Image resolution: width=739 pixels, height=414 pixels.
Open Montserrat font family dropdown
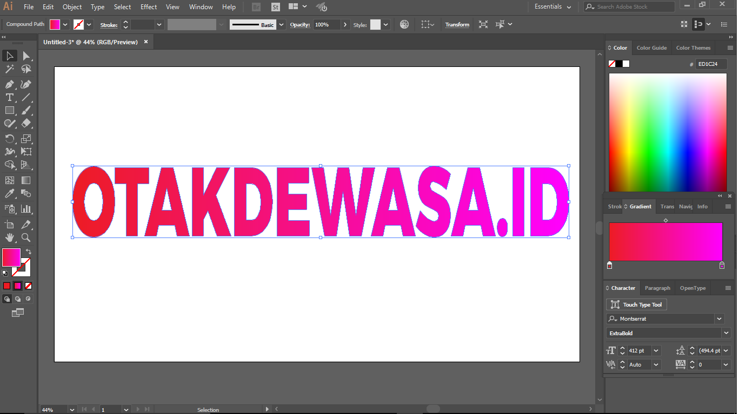click(719, 318)
